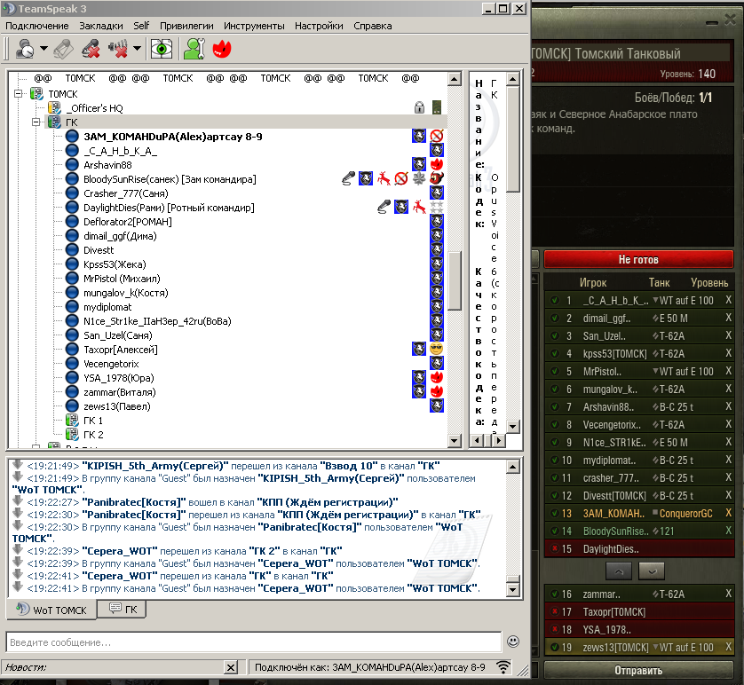Select Taxopr[TOMCK] row in game reserve
The height and width of the screenshot is (685, 744).
[x=639, y=611]
